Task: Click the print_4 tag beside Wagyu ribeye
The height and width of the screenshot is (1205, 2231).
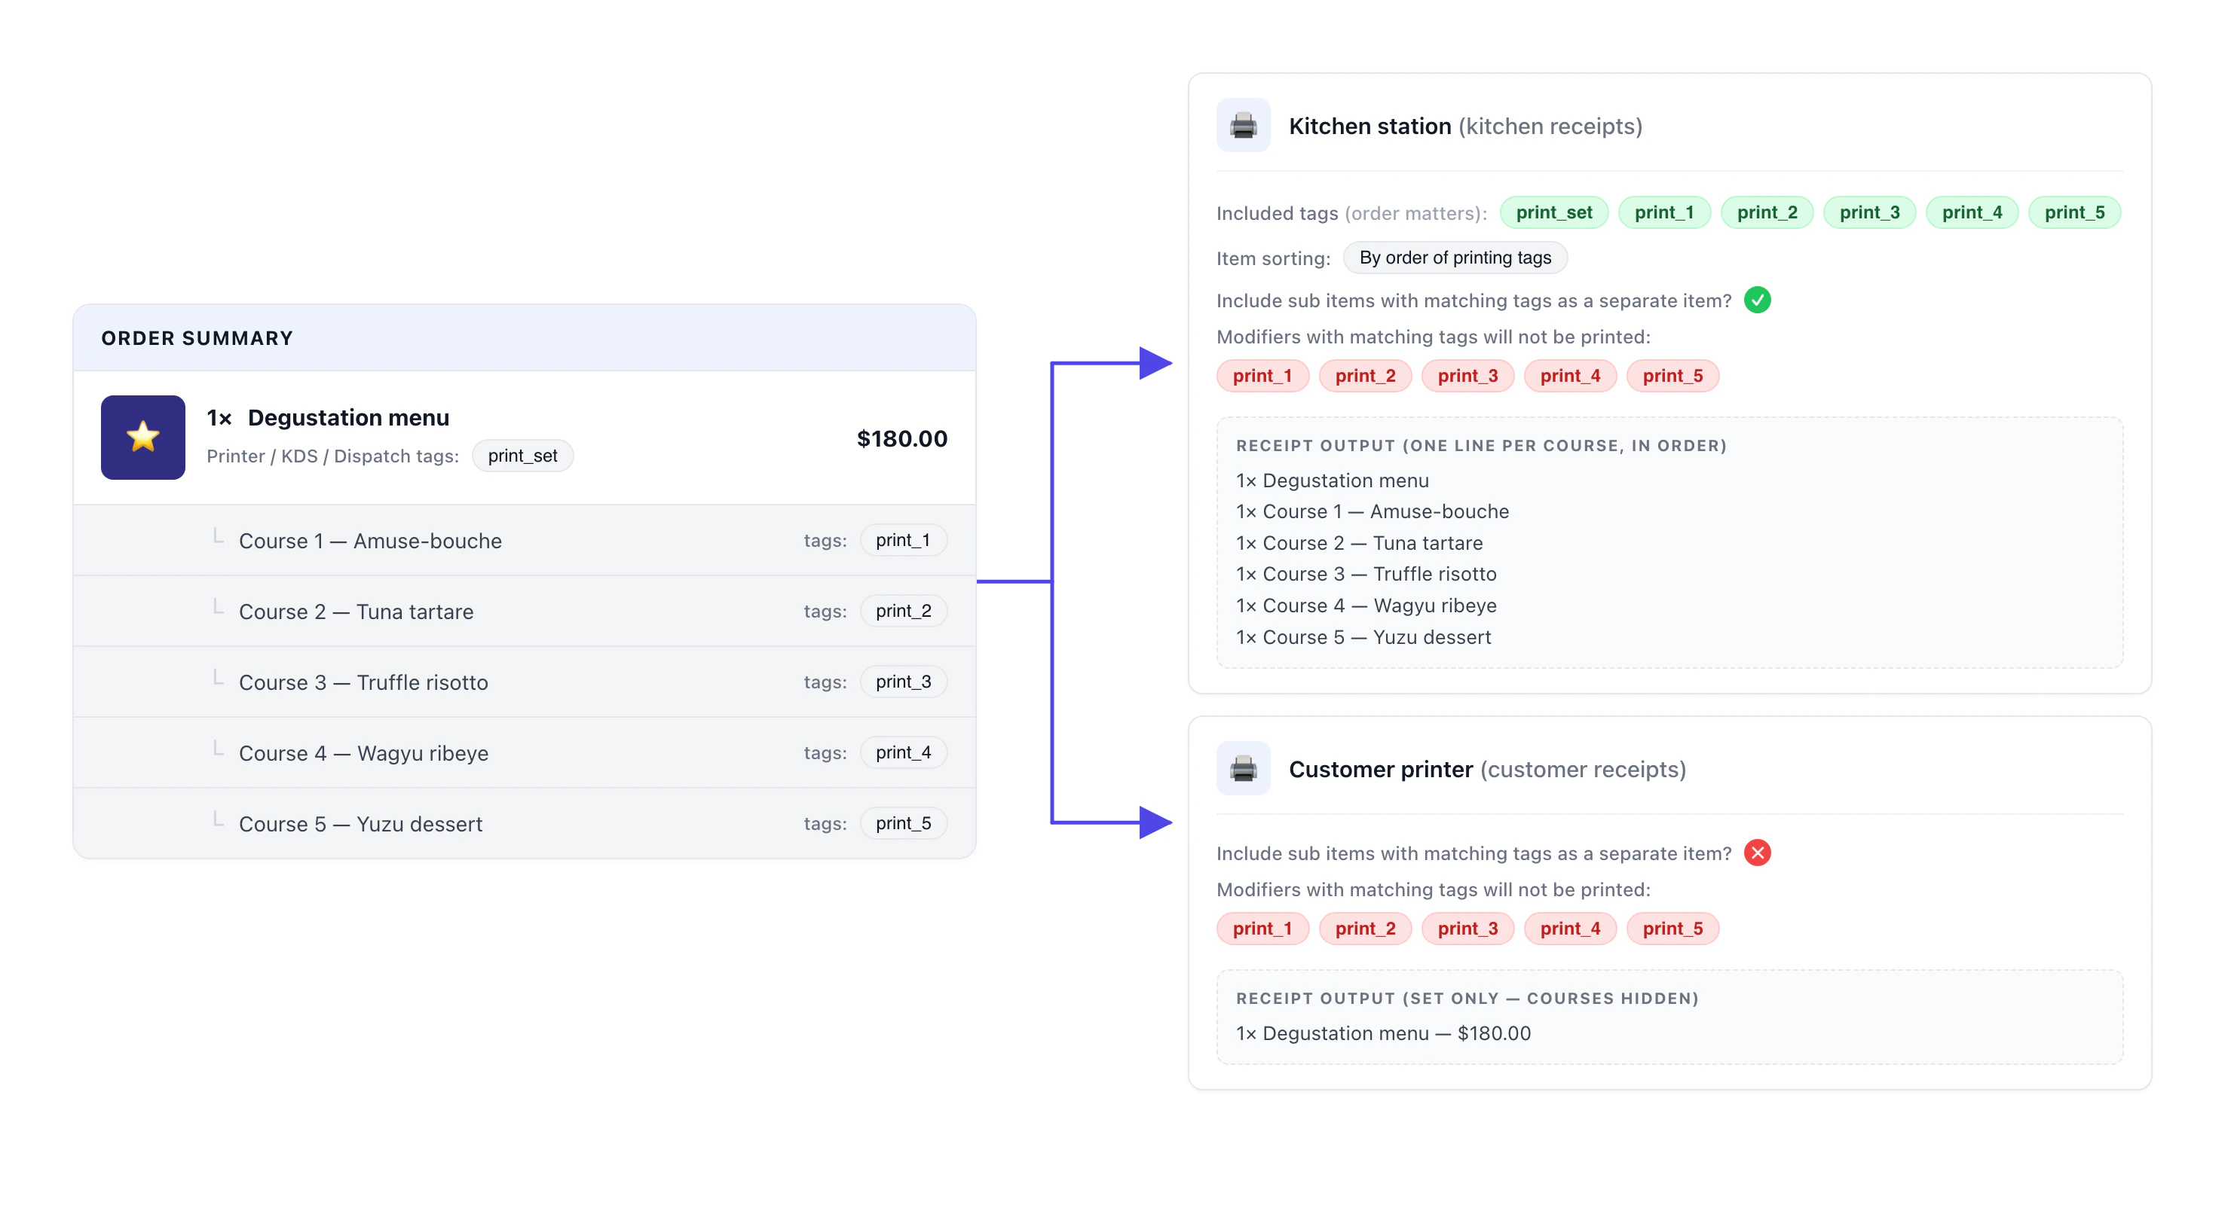Action: 903,752
